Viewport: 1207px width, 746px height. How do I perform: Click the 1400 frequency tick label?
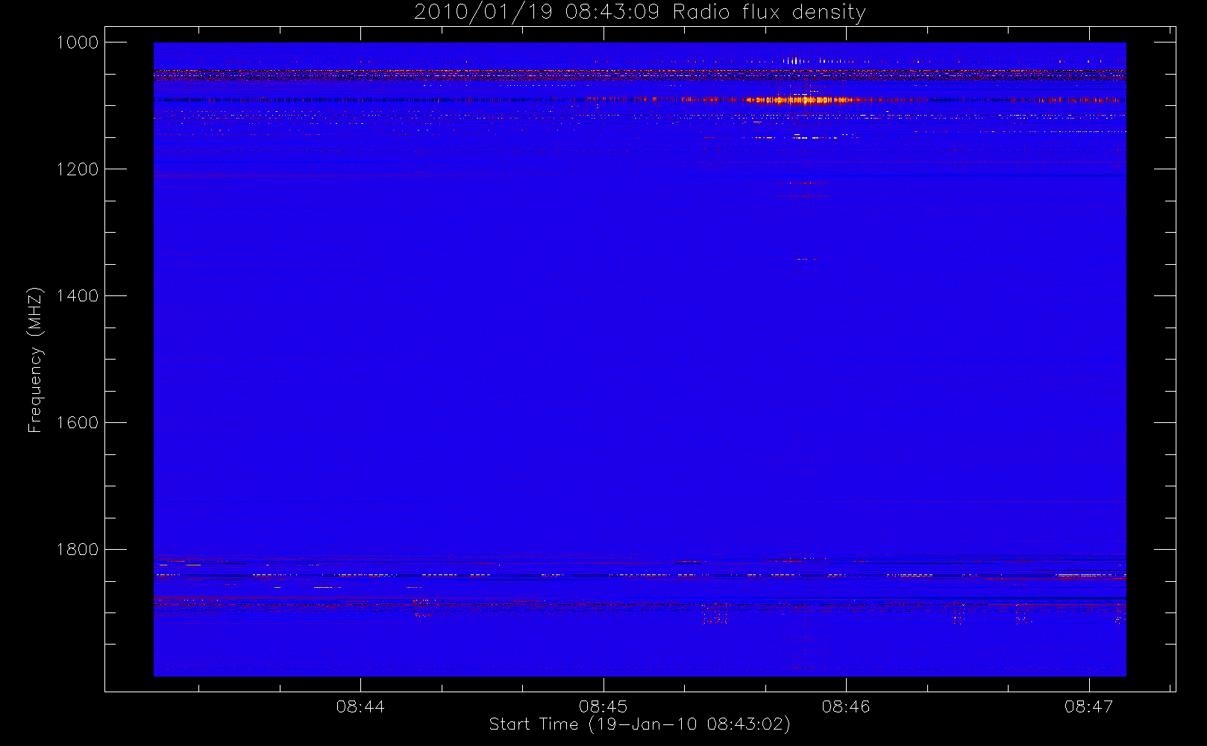point(78,296)
